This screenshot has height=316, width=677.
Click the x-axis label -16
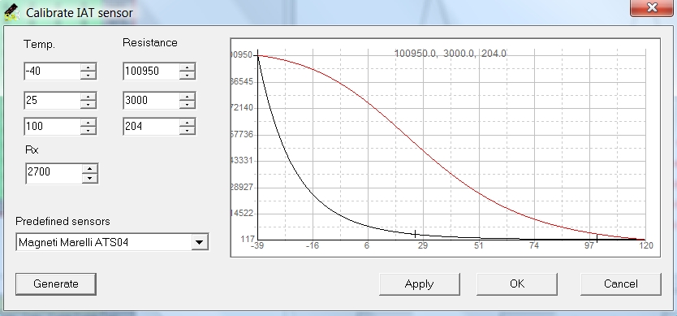tap(313, 245)
